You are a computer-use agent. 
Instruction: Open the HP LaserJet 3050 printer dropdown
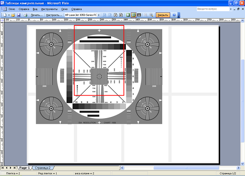click(99, 15)
